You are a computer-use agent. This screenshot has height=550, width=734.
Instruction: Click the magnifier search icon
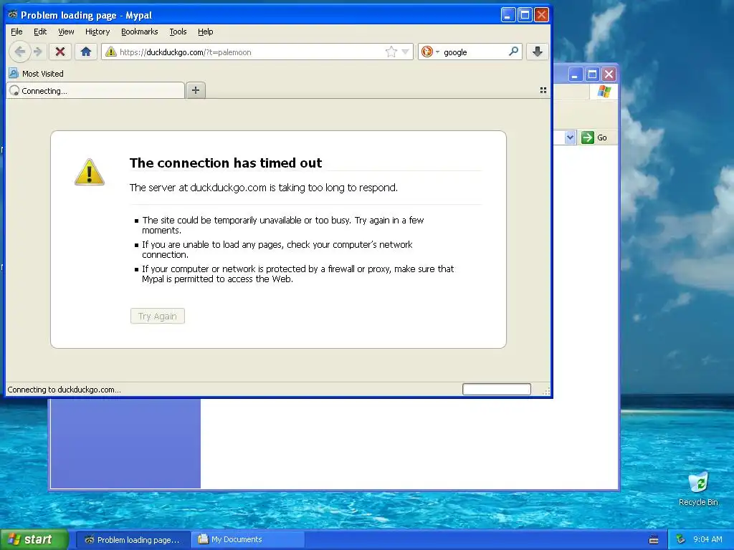(513, 52)
